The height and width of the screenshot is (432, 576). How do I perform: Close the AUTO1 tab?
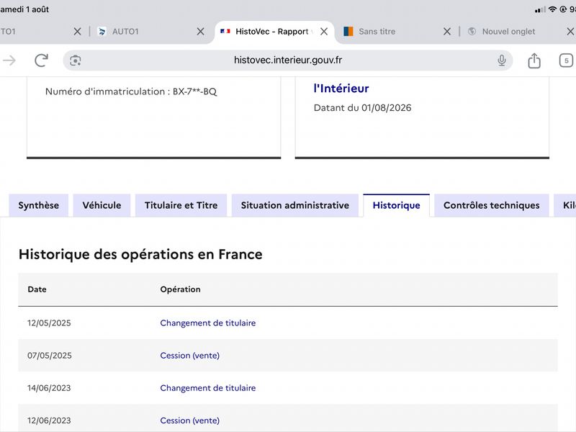point(200,32)
